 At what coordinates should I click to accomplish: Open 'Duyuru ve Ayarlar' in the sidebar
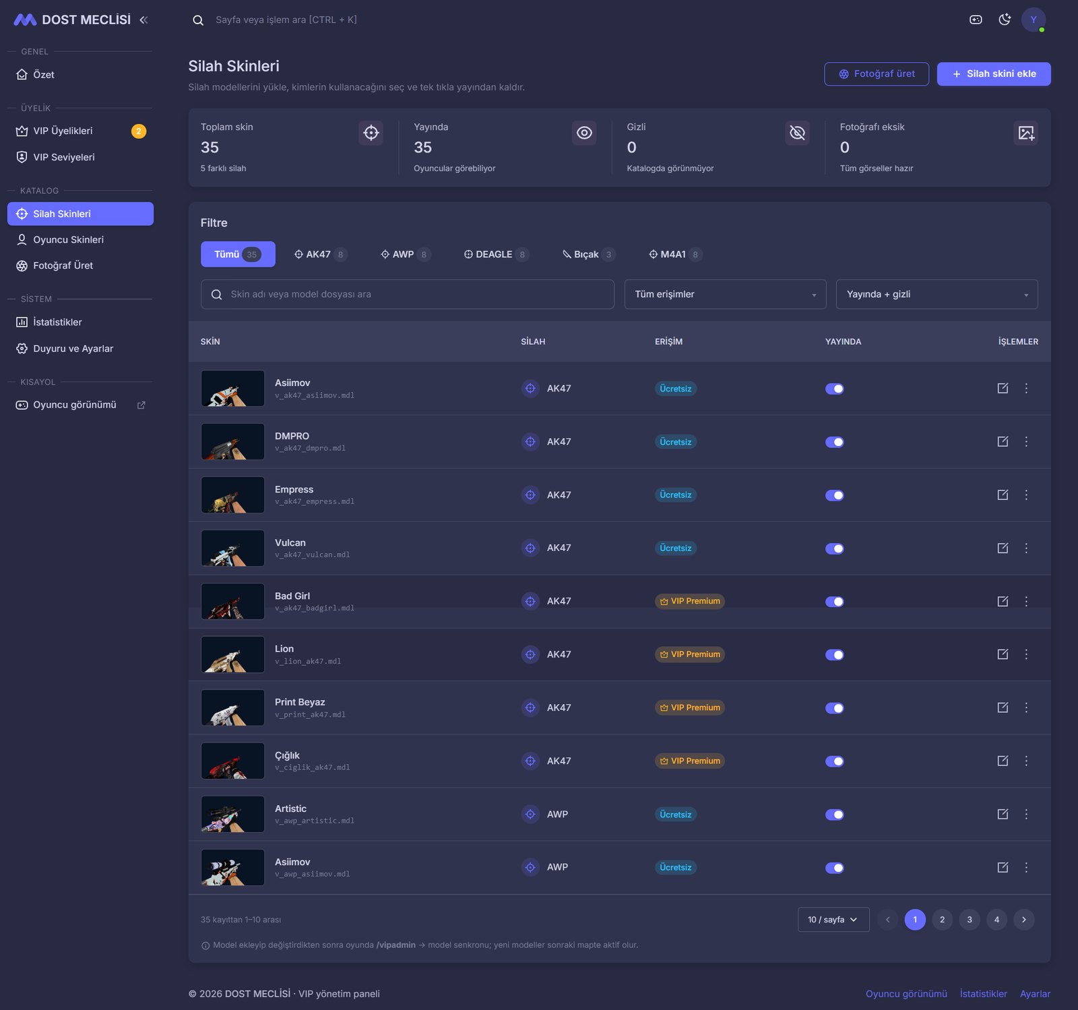pos(80,349)
